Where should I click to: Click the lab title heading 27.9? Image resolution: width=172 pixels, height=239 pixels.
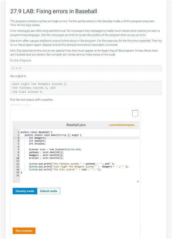(54, 11)
